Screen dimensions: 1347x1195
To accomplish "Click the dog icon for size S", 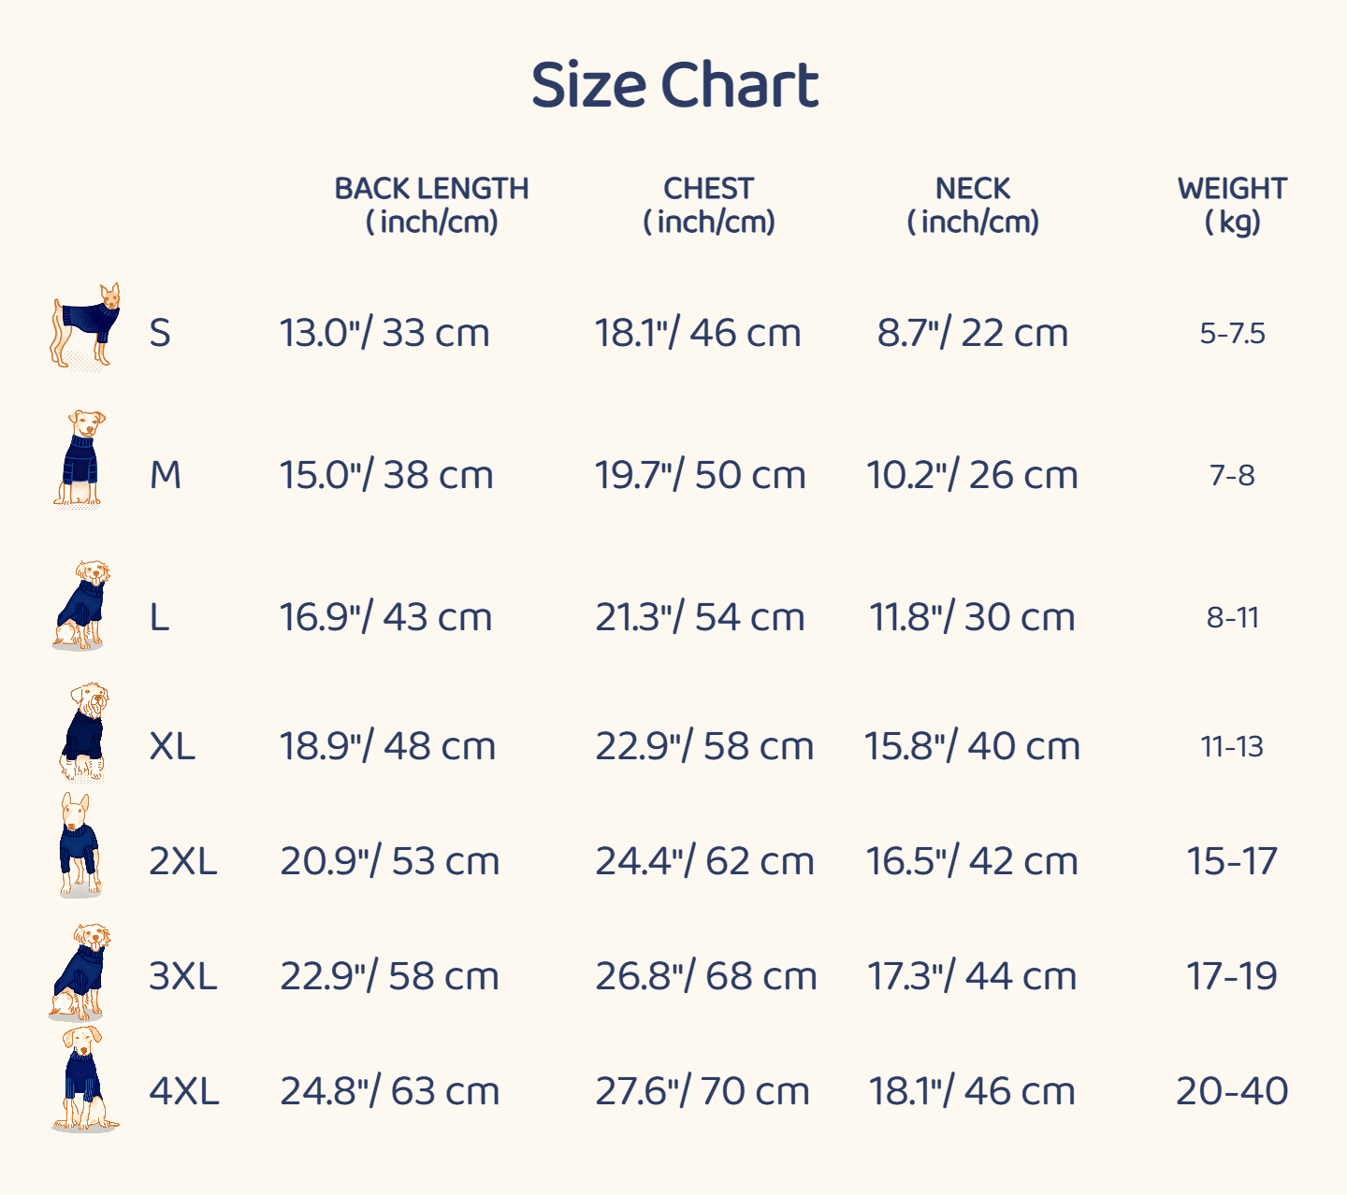I will tap(84, 326).
